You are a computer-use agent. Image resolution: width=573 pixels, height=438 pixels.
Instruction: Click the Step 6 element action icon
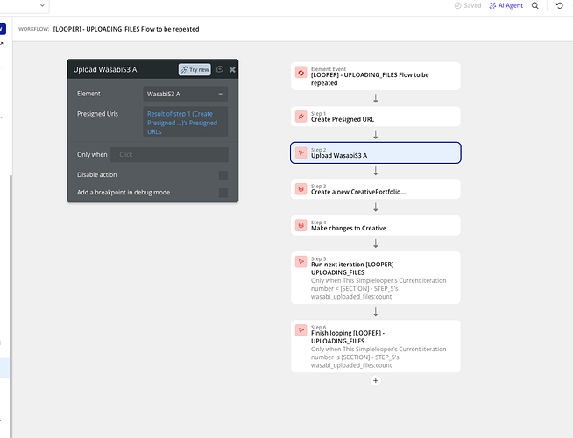301,330
